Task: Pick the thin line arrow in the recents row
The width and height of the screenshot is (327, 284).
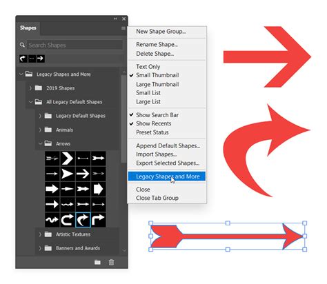Action: click(32, 59)
